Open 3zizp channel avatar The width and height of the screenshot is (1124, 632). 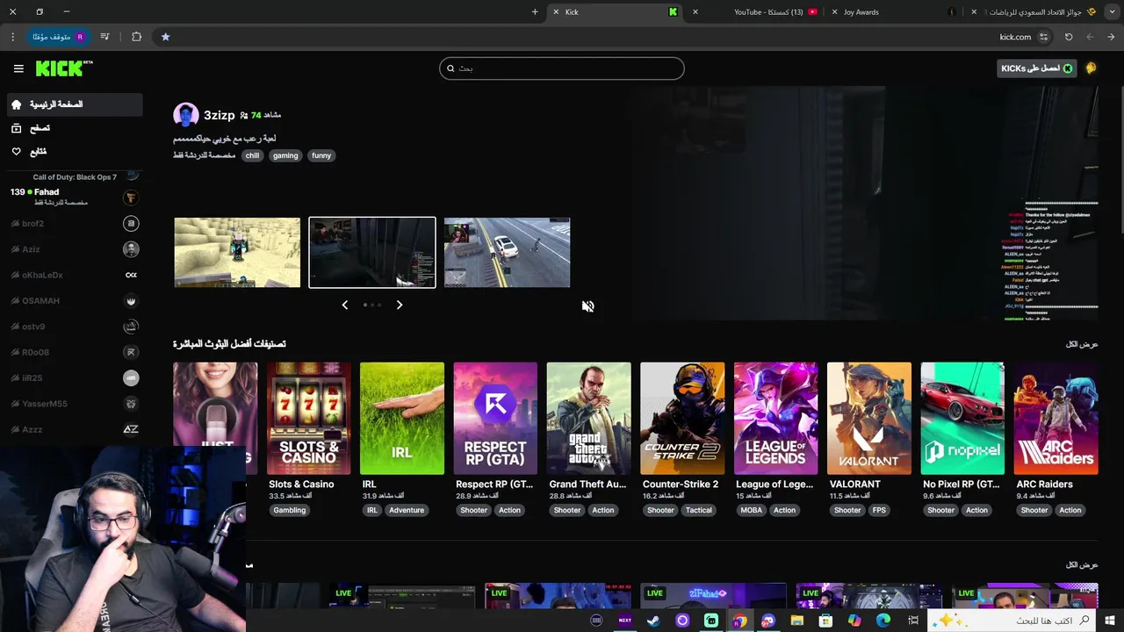(186, 115)
